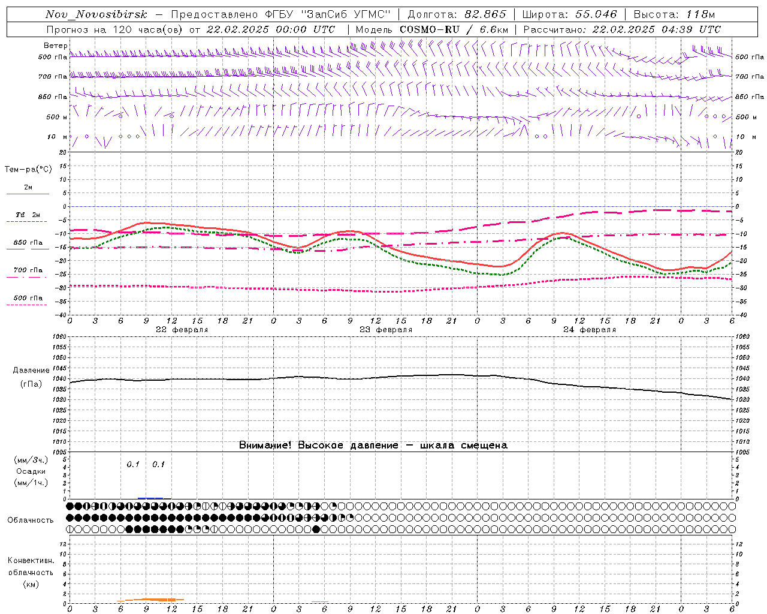The width and height of the screenshot is (767, 614).
Task: Click the Давление (гПа) pressure panel label
Action: tap(31, 377)
